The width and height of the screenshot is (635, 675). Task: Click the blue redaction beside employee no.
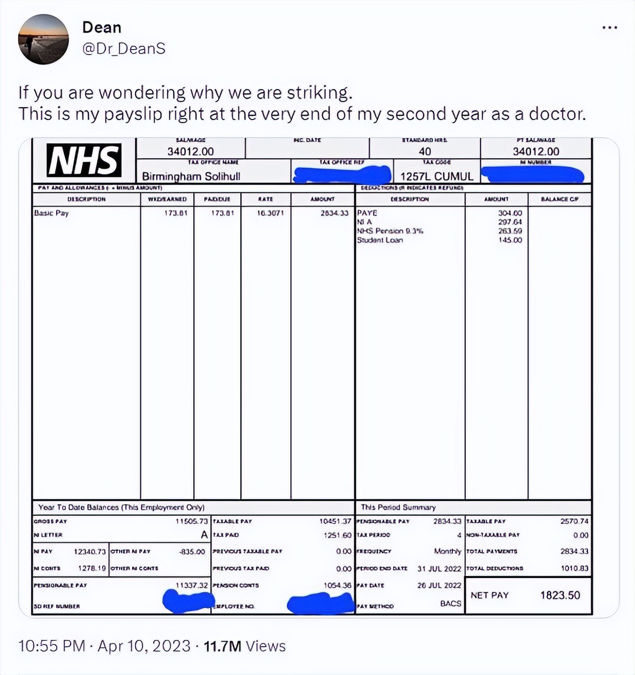point(320,602)
